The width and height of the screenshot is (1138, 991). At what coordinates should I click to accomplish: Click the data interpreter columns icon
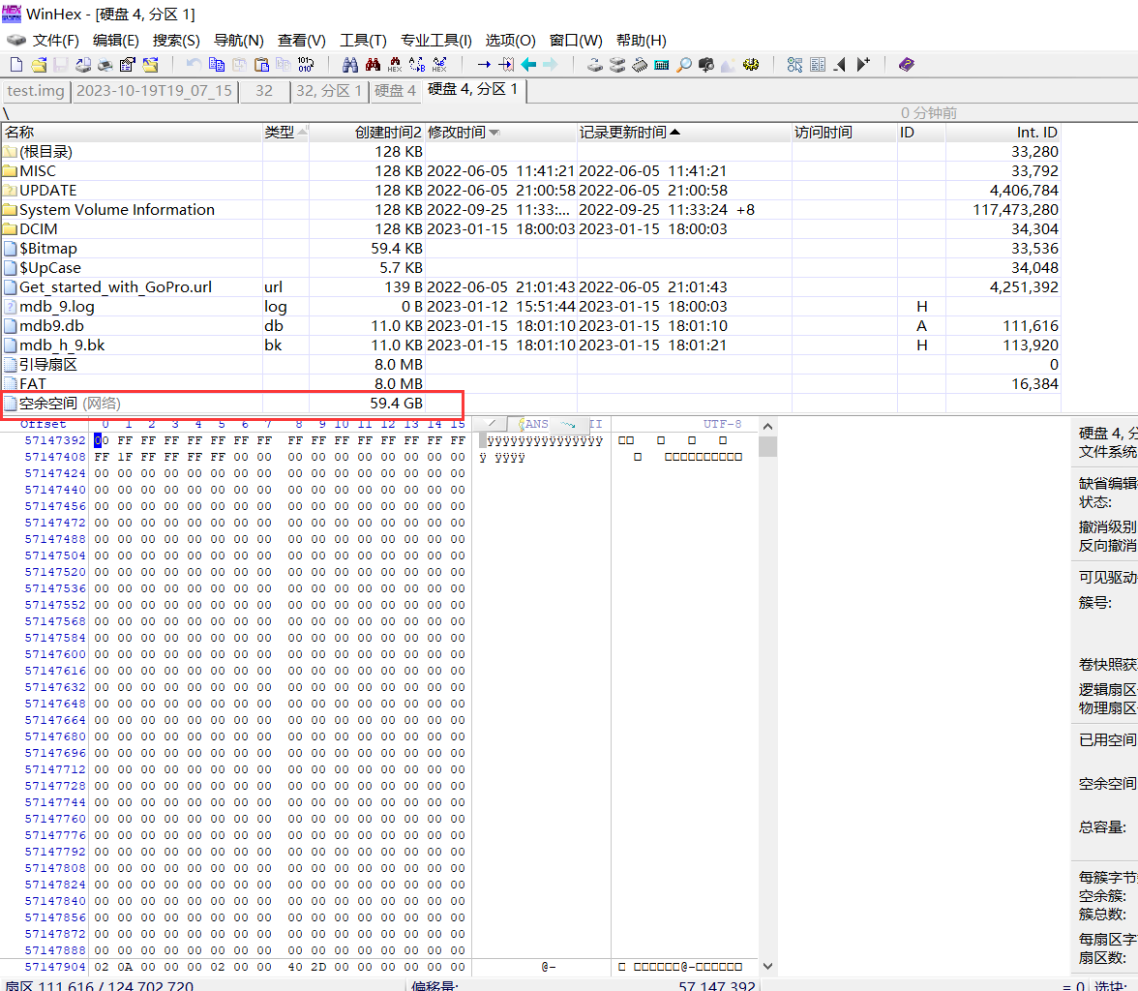click(x=817, y=65)
